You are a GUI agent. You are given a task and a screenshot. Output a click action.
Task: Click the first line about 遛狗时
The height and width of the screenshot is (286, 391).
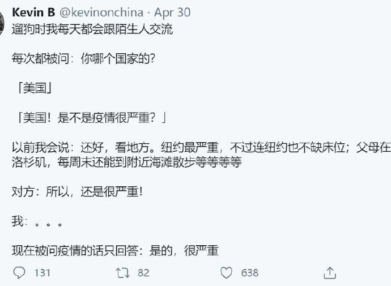point(92,29)
